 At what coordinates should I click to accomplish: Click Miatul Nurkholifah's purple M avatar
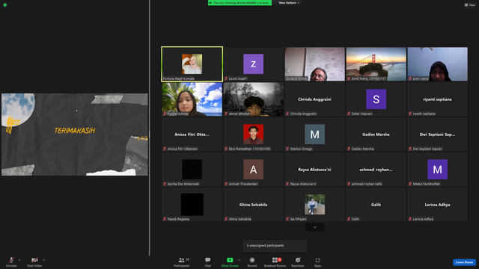(437, 170)
